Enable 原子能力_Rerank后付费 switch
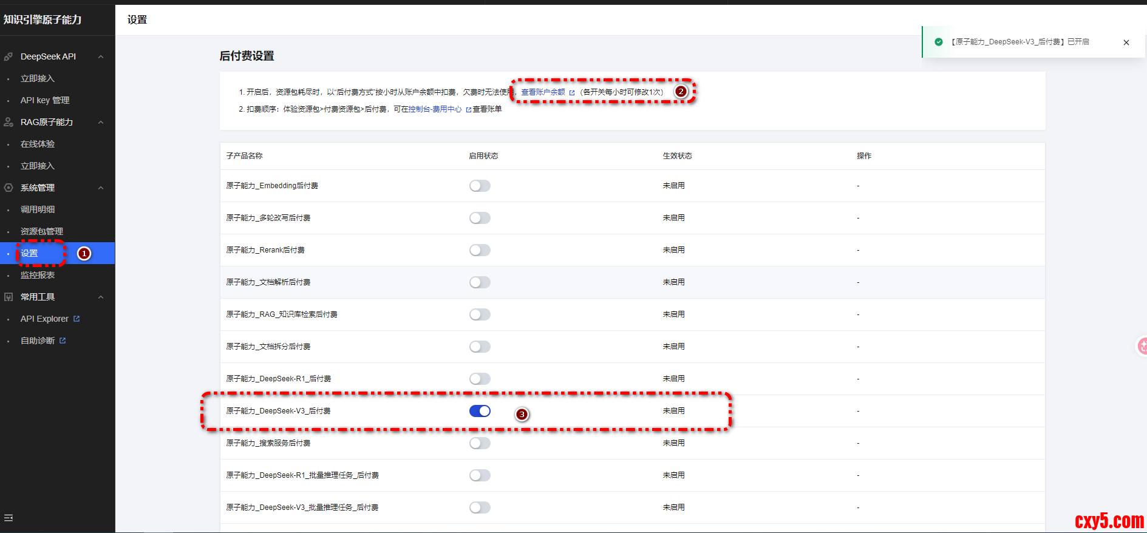The height and width of the screenshot is (533, 1147). pyautogui.click(x=480, y=250)
